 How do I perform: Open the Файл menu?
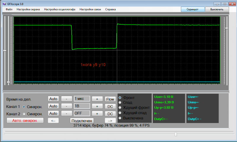(9, 9)
